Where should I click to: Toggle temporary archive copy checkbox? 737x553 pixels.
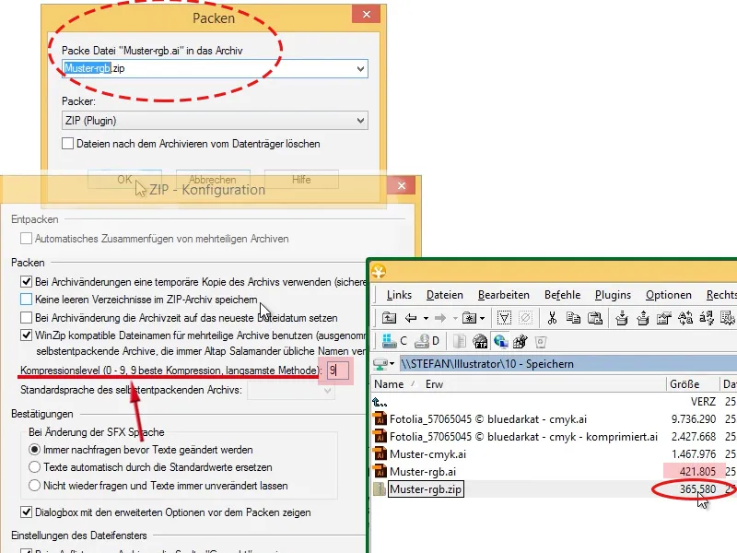(x=27, y=282)
